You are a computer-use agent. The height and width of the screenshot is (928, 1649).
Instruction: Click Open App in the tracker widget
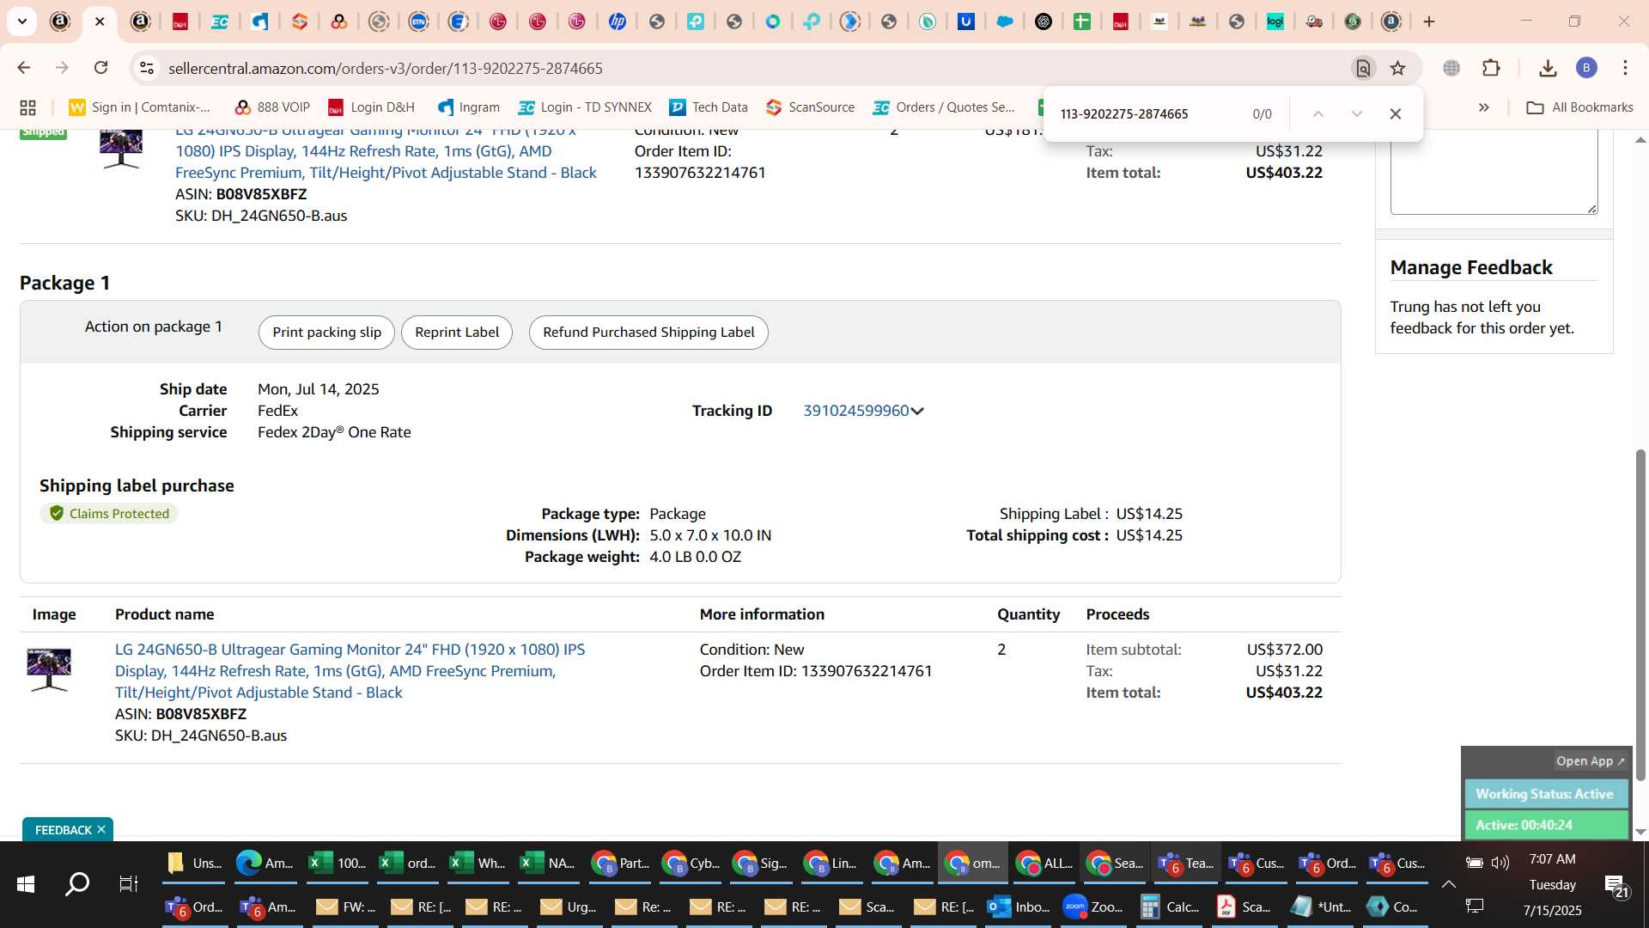pos(1591,761)
